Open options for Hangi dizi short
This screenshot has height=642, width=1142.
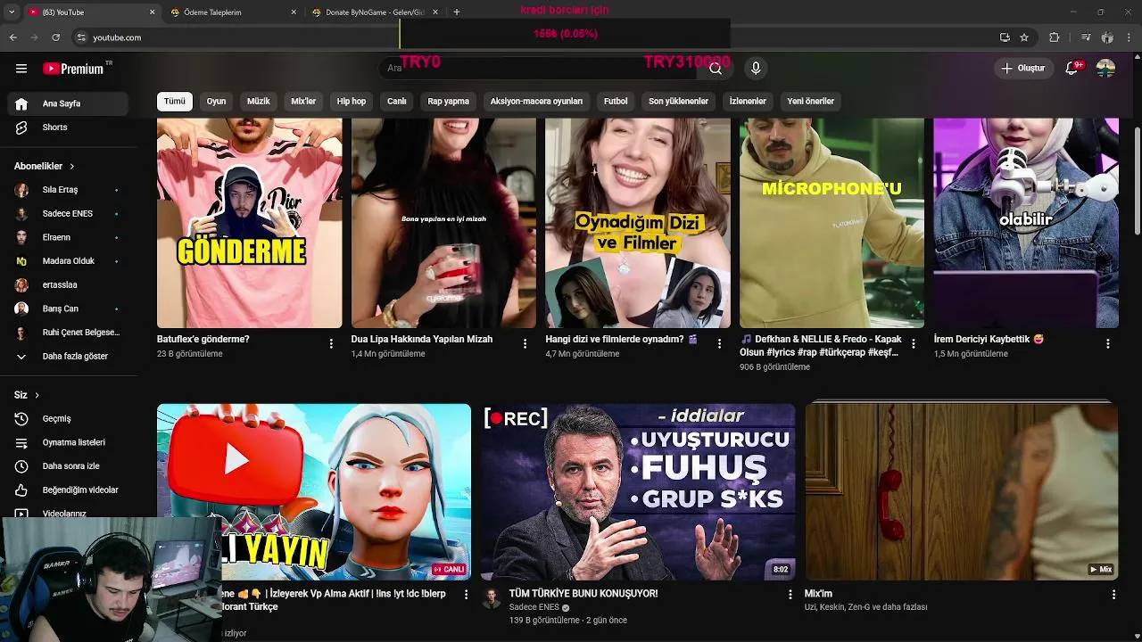(719, 343)
